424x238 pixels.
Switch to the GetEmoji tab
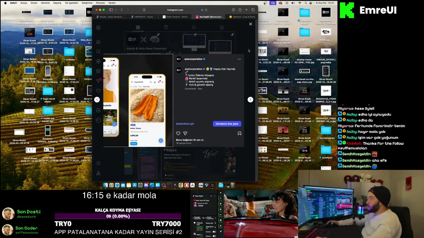click(241, 17)
